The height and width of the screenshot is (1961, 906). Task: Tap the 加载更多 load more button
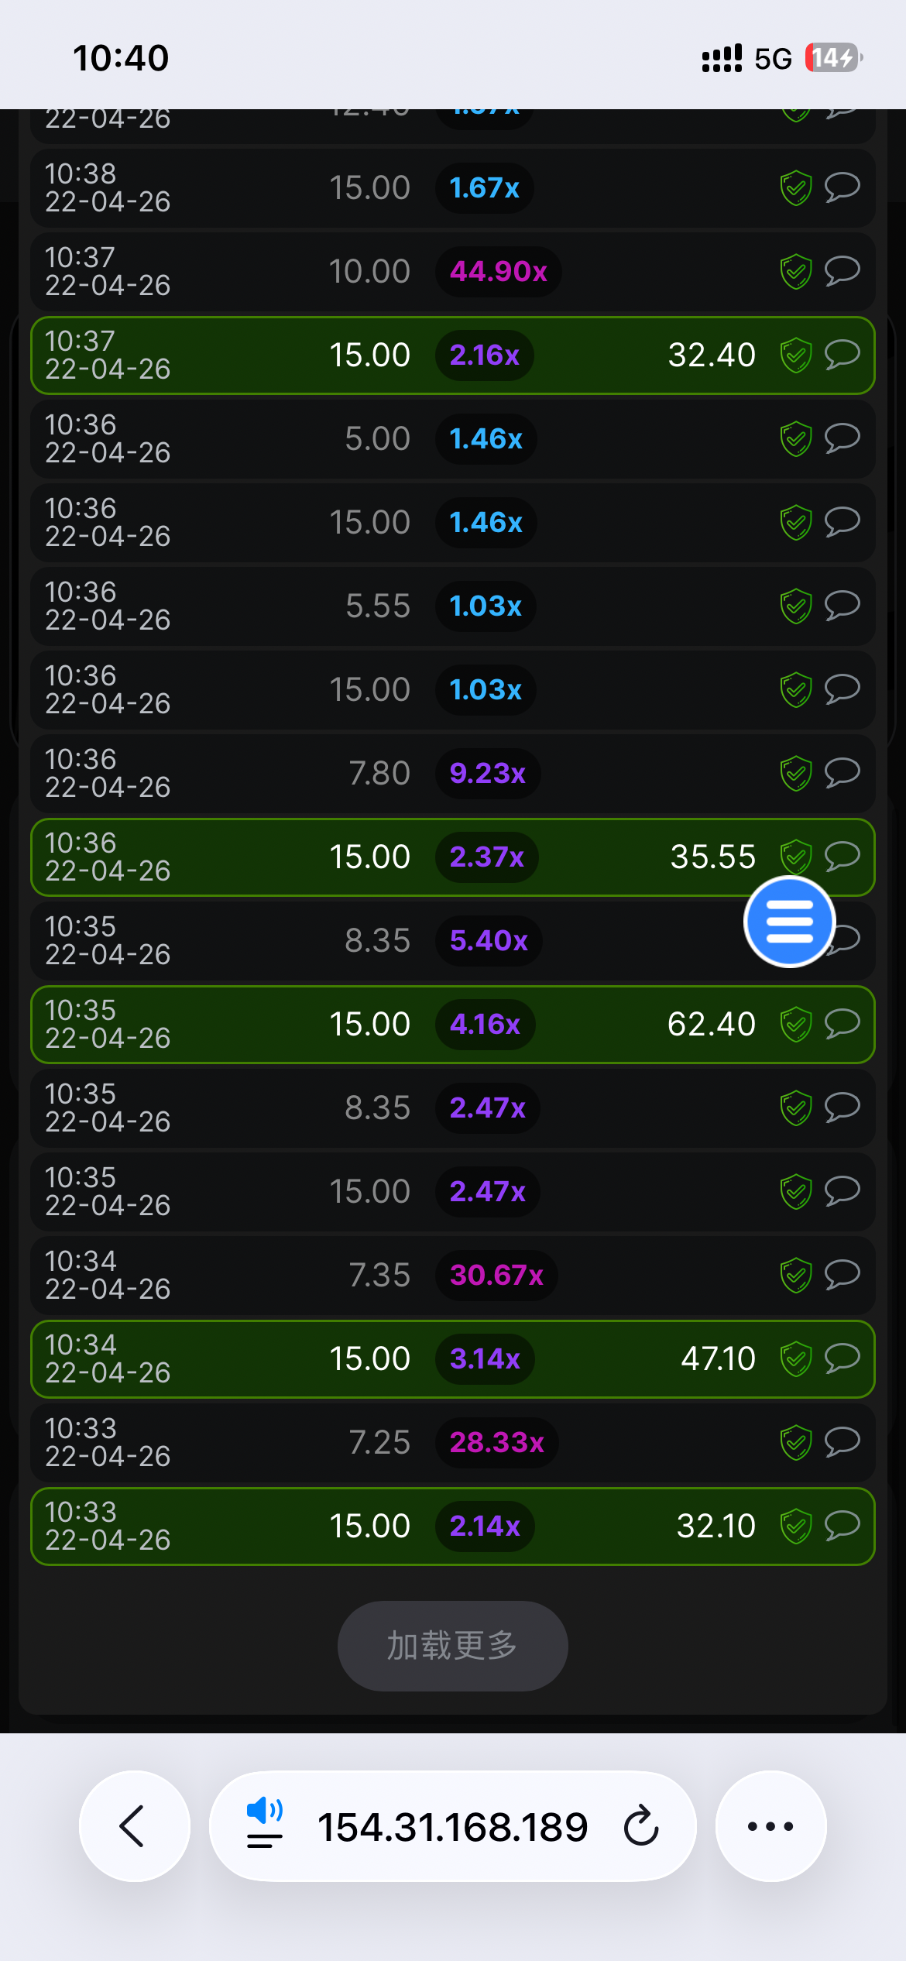pyautogui.click(x=452, y=1646)
